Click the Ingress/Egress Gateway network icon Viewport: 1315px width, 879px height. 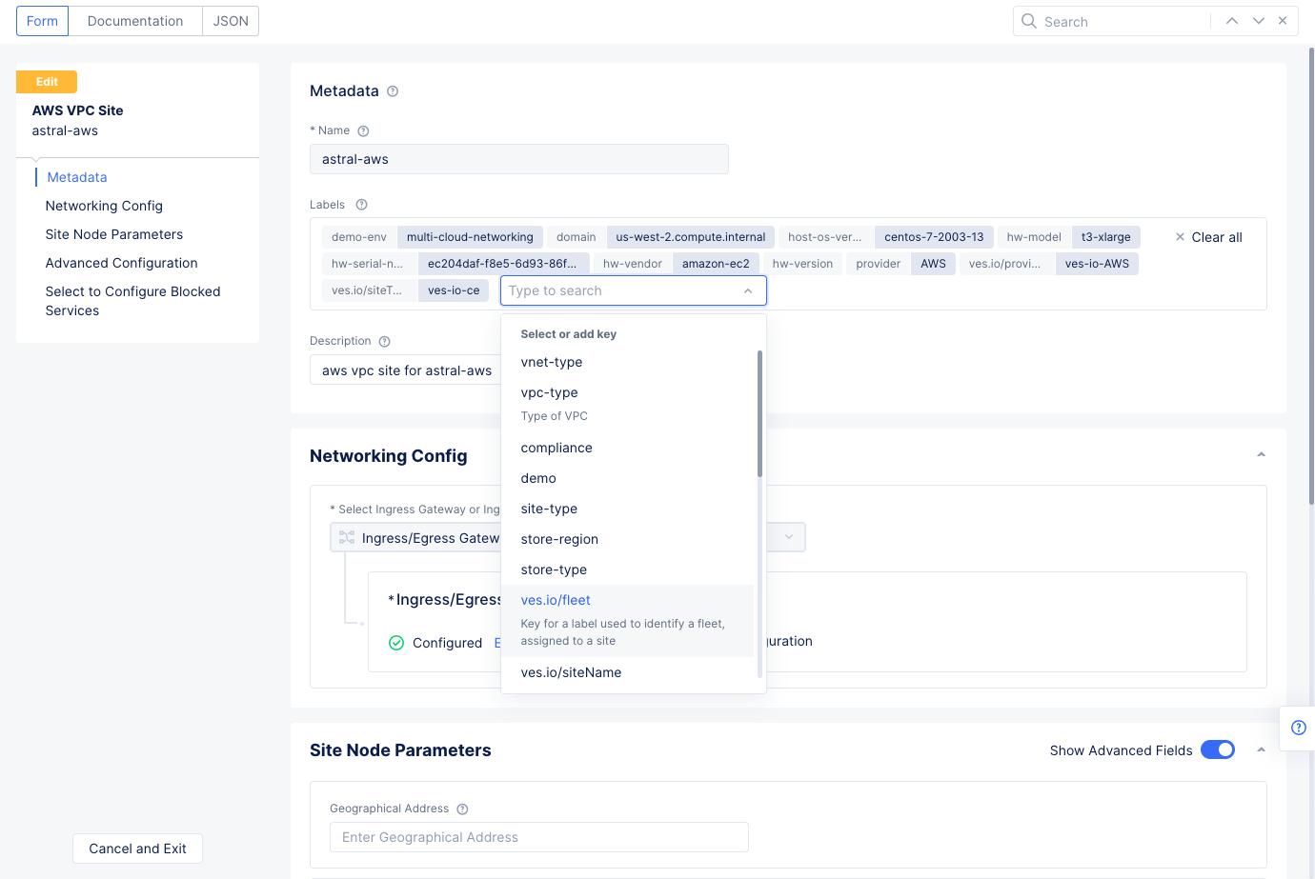pyautogui.click(x=345, y=537)
